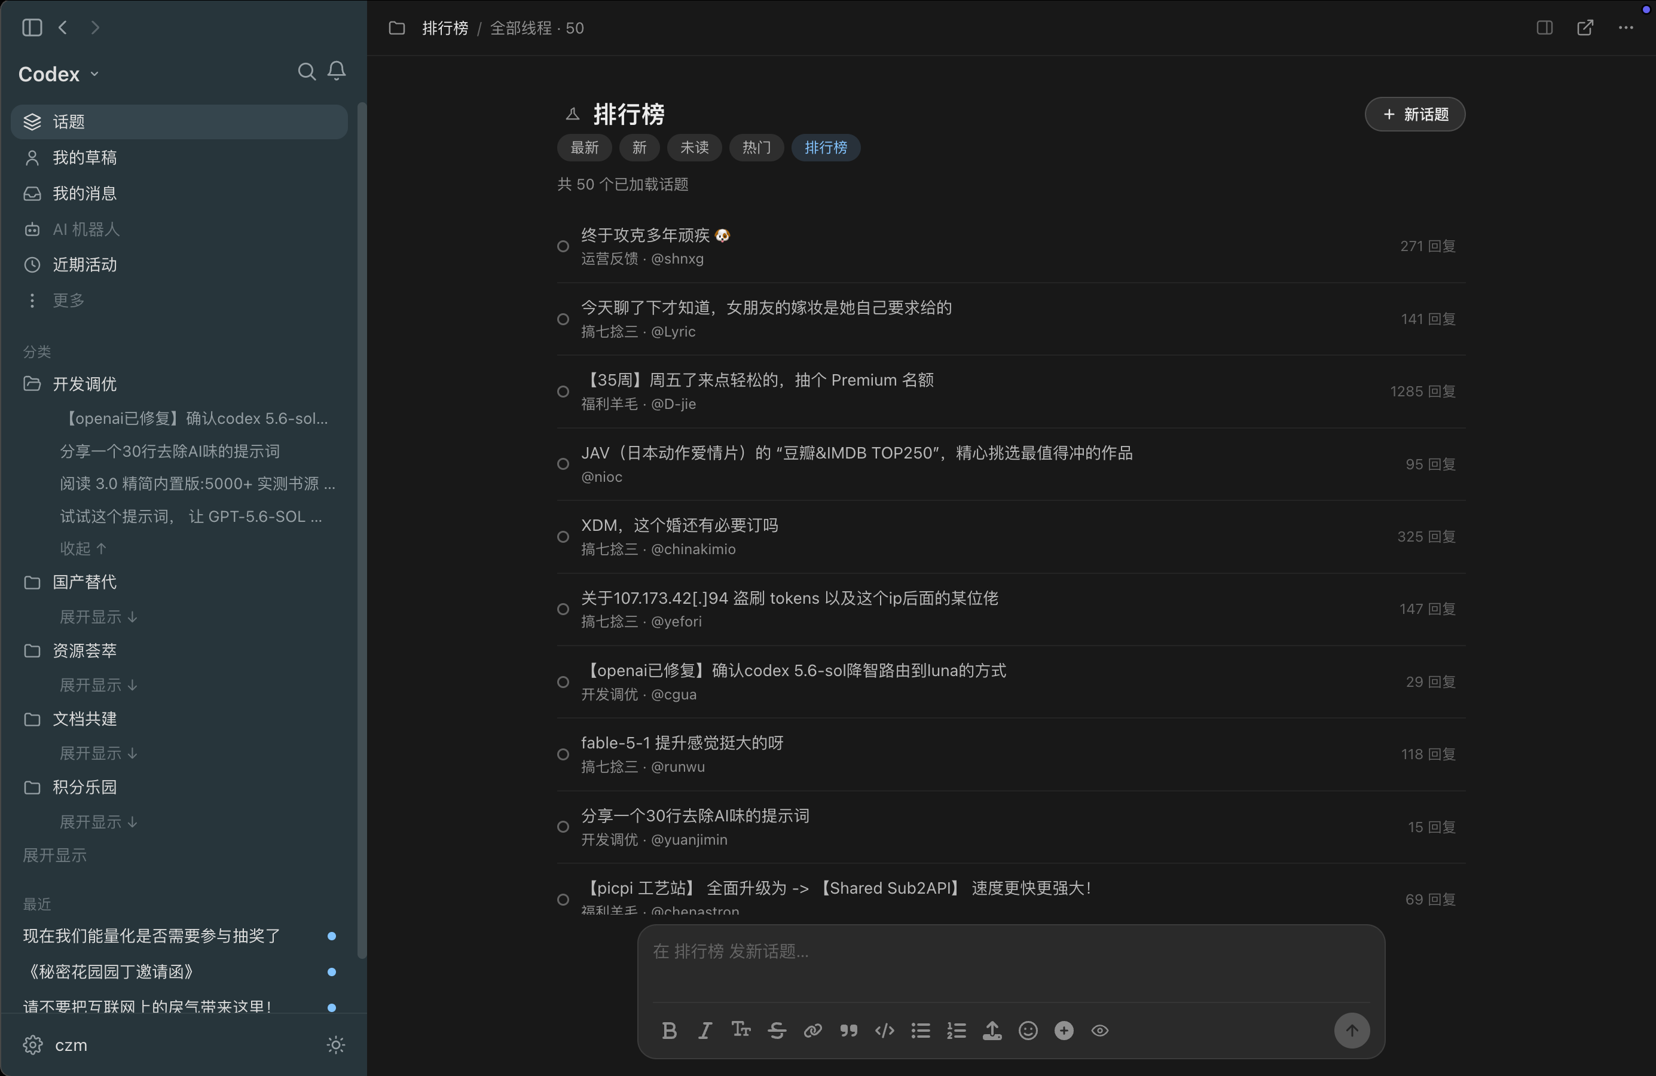Insert a blockquote
The width and height of the screenshot is (1656, 1076).
tap(848, 1030)
